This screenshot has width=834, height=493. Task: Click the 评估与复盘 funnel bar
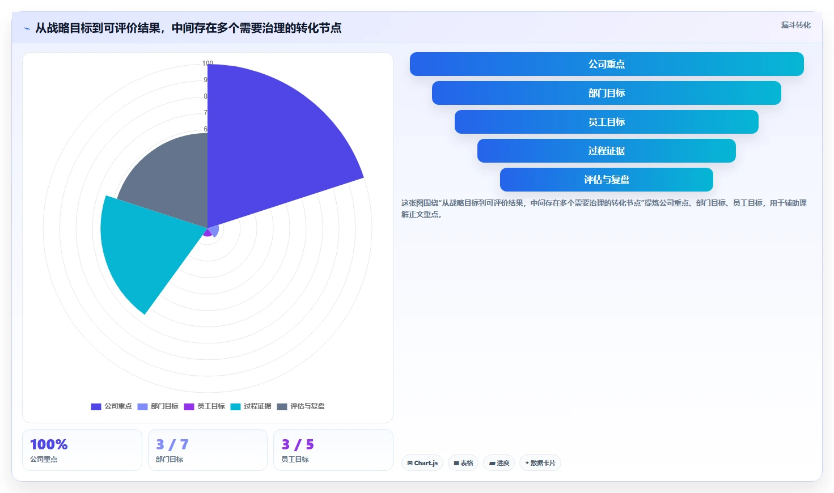point(607,180)
